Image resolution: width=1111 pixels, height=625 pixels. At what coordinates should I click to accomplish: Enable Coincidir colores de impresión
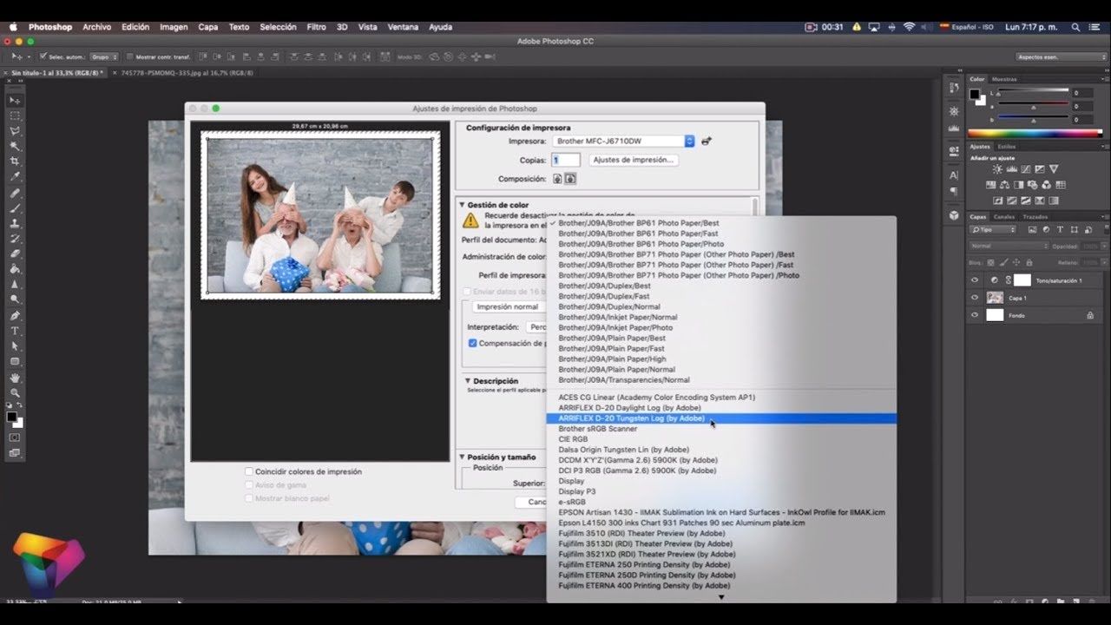point(249,471)
